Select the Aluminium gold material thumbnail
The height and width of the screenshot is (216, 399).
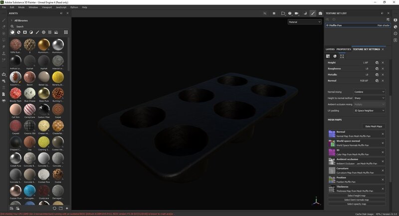pos(44,44)
